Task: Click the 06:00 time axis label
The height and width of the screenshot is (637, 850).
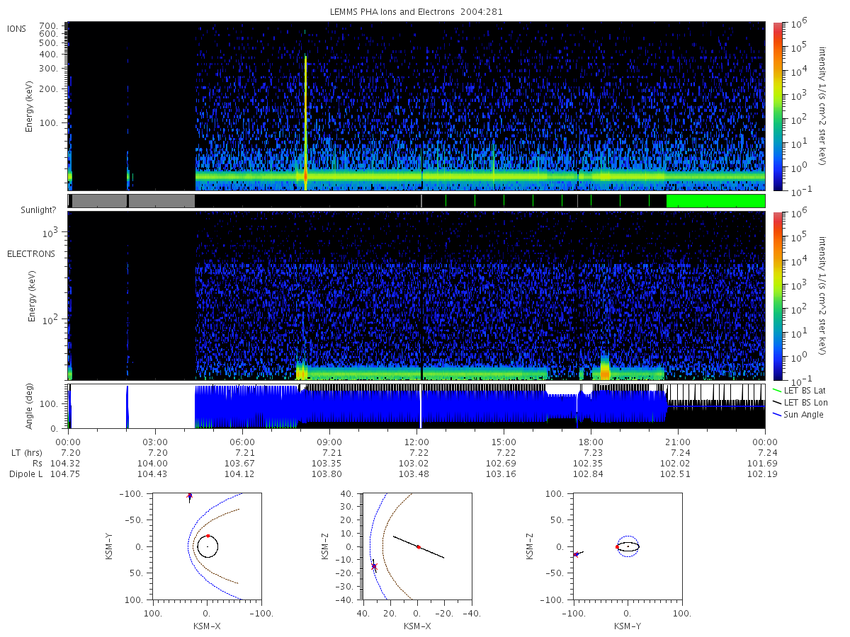Action: 243,442
